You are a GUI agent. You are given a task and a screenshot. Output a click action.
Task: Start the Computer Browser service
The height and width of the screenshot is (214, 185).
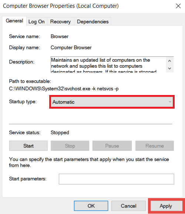28,146
